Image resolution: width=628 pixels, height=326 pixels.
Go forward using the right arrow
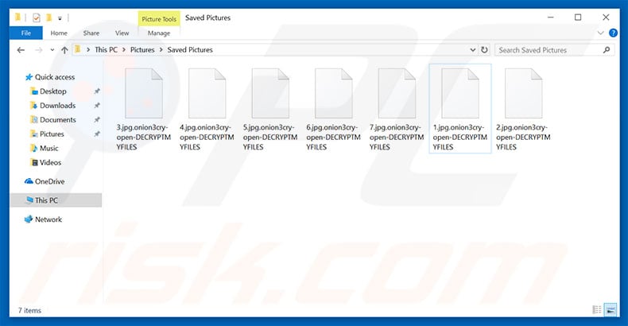click(x=38, y=50)
